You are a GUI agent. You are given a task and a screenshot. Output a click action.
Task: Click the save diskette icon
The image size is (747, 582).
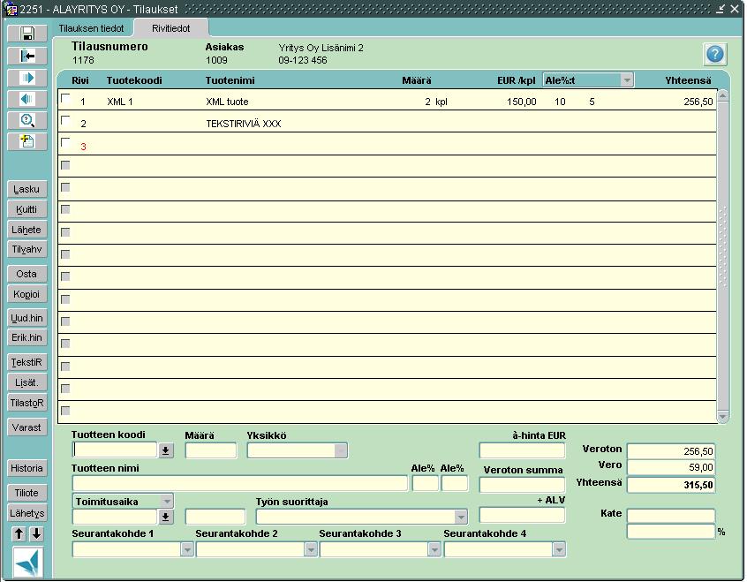tap(27, 34)
